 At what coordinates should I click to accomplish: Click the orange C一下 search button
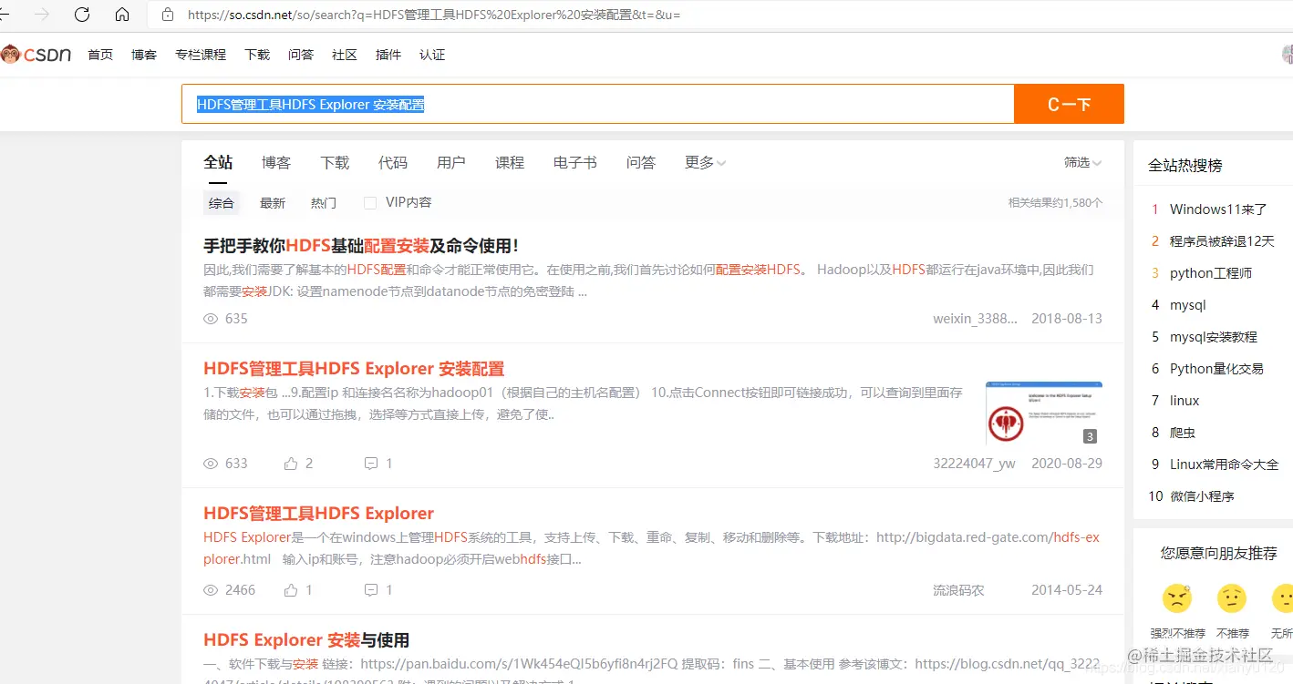pyautogui.click(x=1069, y=104)
